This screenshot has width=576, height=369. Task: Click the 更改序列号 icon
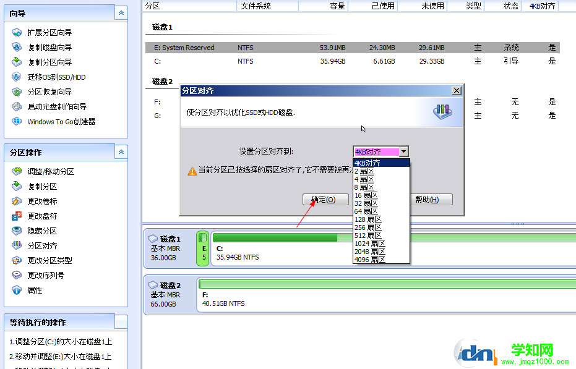coord(17,275)
